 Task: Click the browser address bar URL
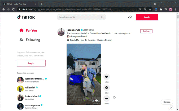pos(66,9)
